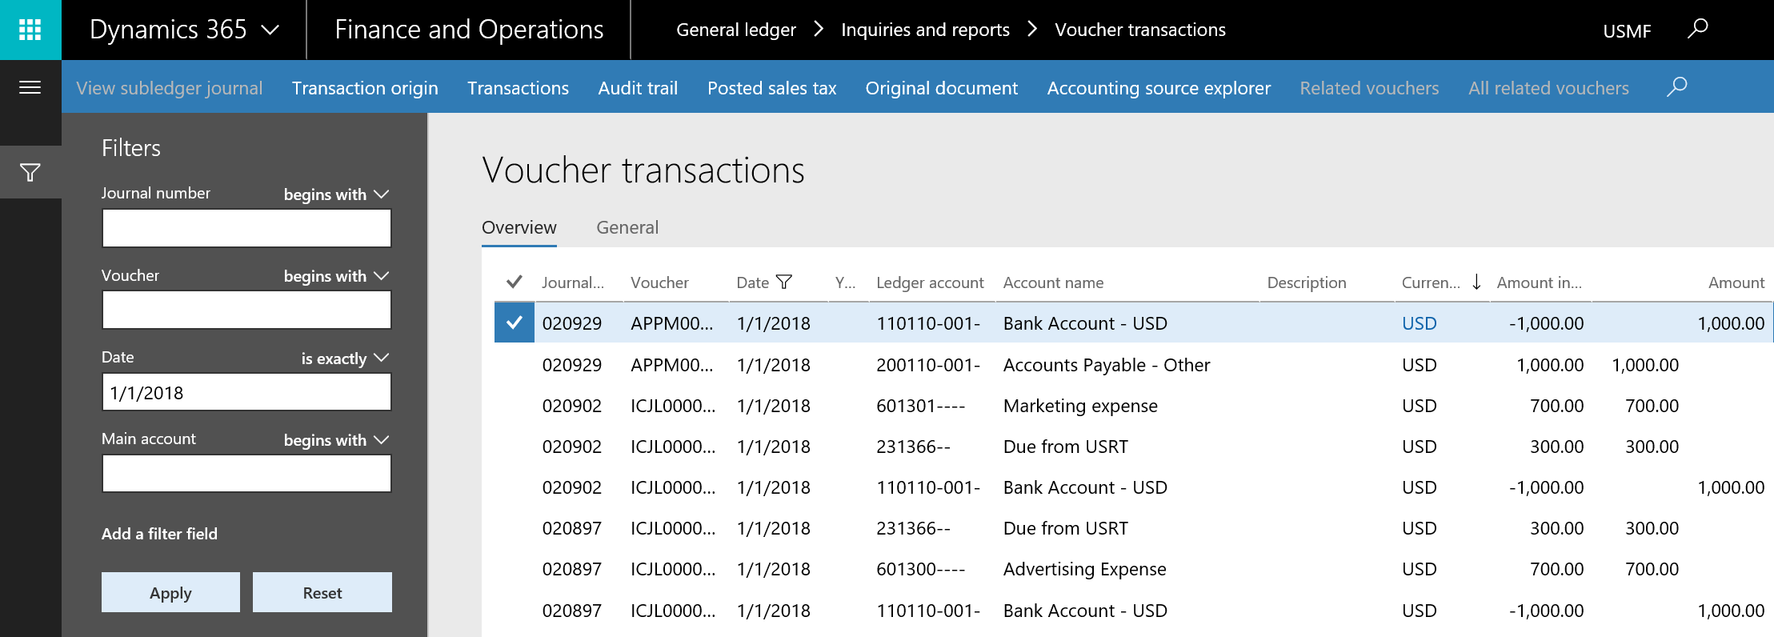This screenshot has height=637, width=1774.
Task: Open the app launcher waffle icon
Action: [x=30, y=30]
